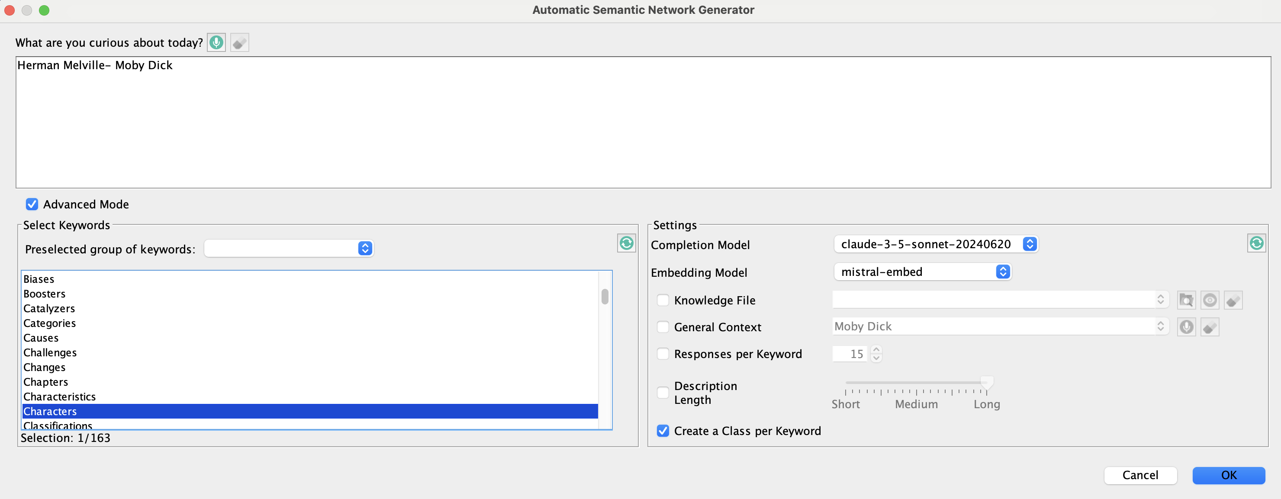The height and width of the screenshot is (499, 1281).
Task: Enable the Responses per Keyword option
Action: pos(663,354)
